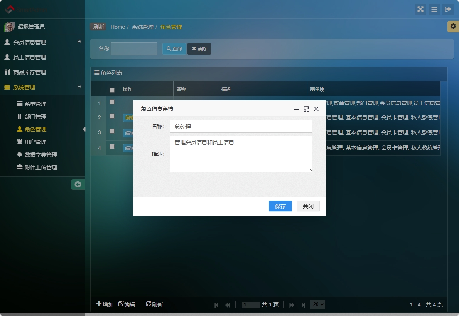Screen dimensions: 459x316
Task: Click the yellow settings gear icon
Action: (454, 27)
